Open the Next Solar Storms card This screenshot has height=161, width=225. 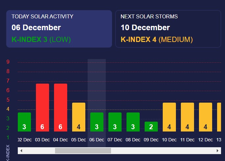click(x=168, y=29)
